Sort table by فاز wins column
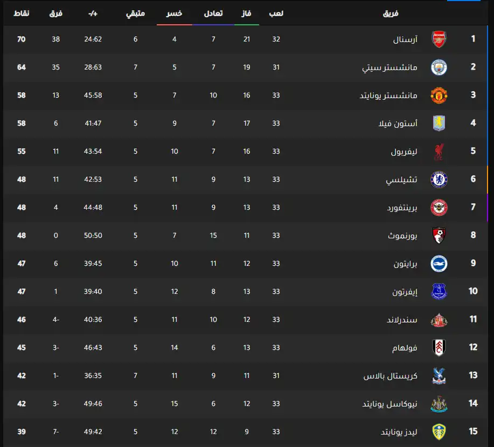The height and width of the screenshot is (447, 494). pos(246,13)
